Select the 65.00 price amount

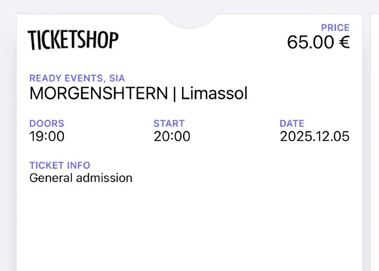(x=310, y=43)
